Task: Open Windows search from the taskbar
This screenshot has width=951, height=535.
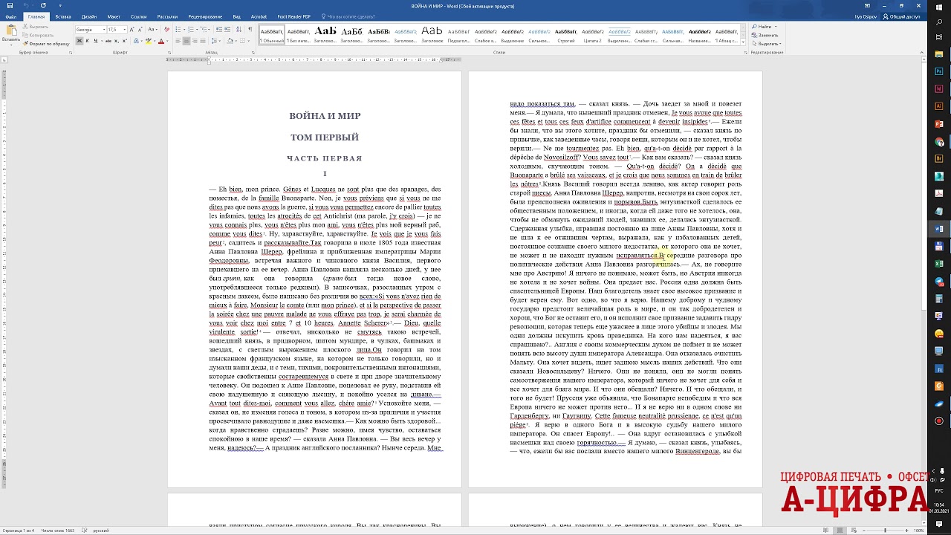Action: pos(939,22)
